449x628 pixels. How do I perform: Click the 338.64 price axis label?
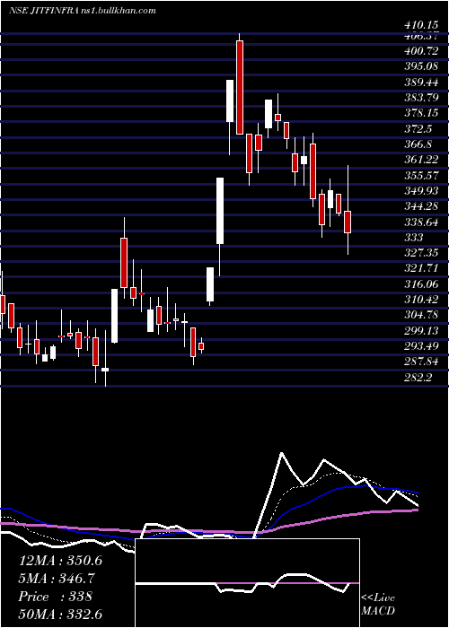tap(421, 222)
